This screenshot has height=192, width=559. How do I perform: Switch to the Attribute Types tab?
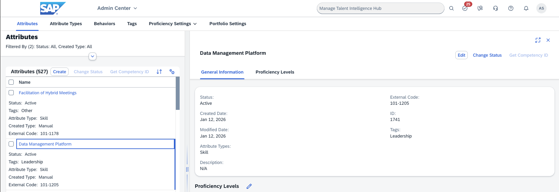click(x=66, y=24)
